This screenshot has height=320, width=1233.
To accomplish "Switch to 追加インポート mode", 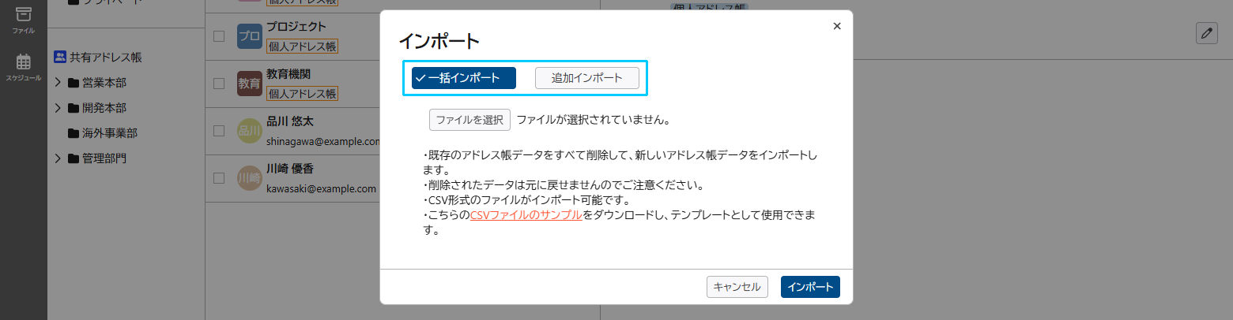I will point(586,78).
